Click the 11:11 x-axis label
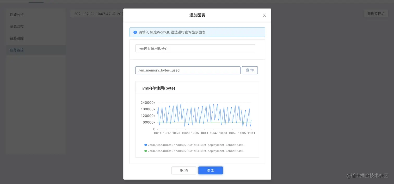This screenshot has width=394, height=184. [251, 133]
